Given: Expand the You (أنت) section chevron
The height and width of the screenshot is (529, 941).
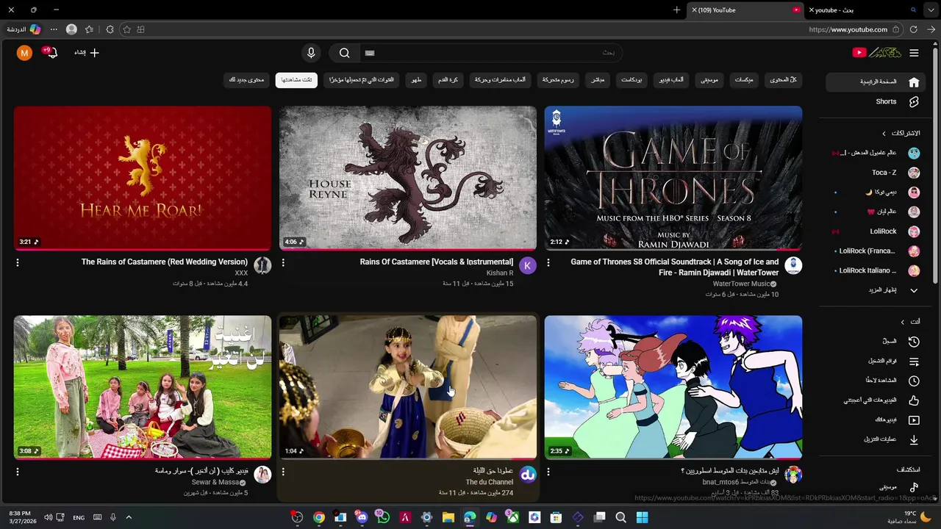Looking at the screenshot, I should [903, 322].
